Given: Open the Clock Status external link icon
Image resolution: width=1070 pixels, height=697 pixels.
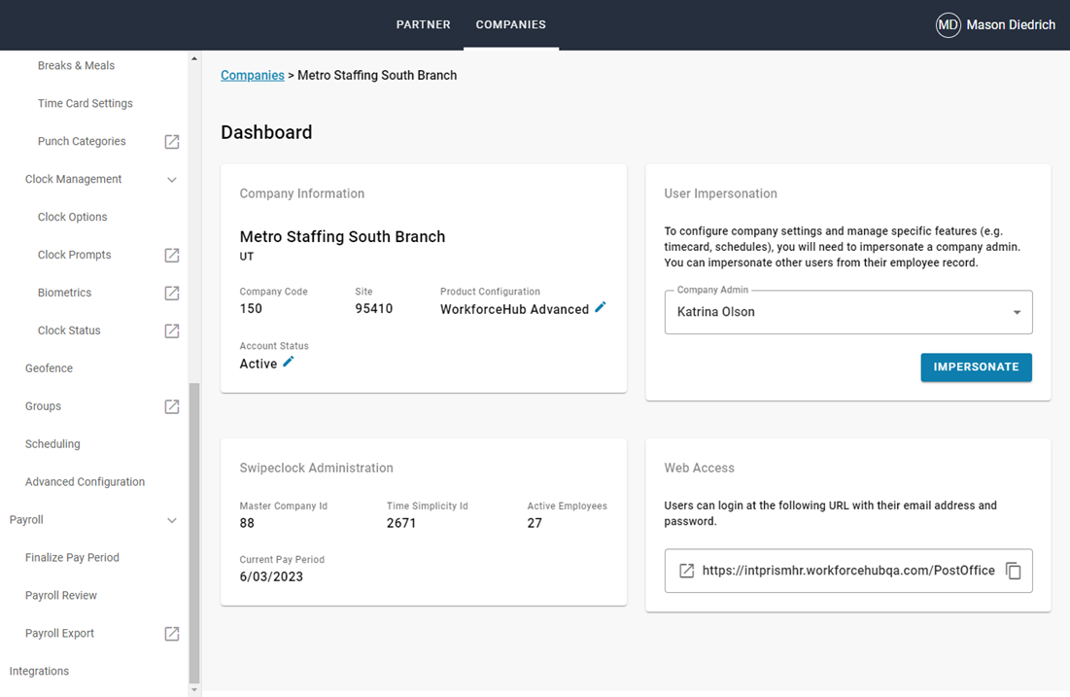Looking at the screenshot, I should [x=172, y=331].
